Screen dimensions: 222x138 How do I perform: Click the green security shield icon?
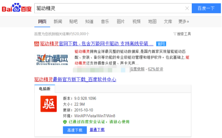[65, 122]
